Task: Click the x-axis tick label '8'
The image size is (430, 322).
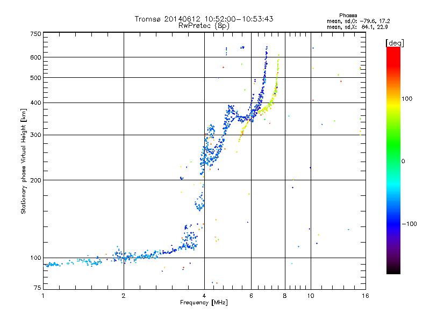Action: [x=285, y=296]
